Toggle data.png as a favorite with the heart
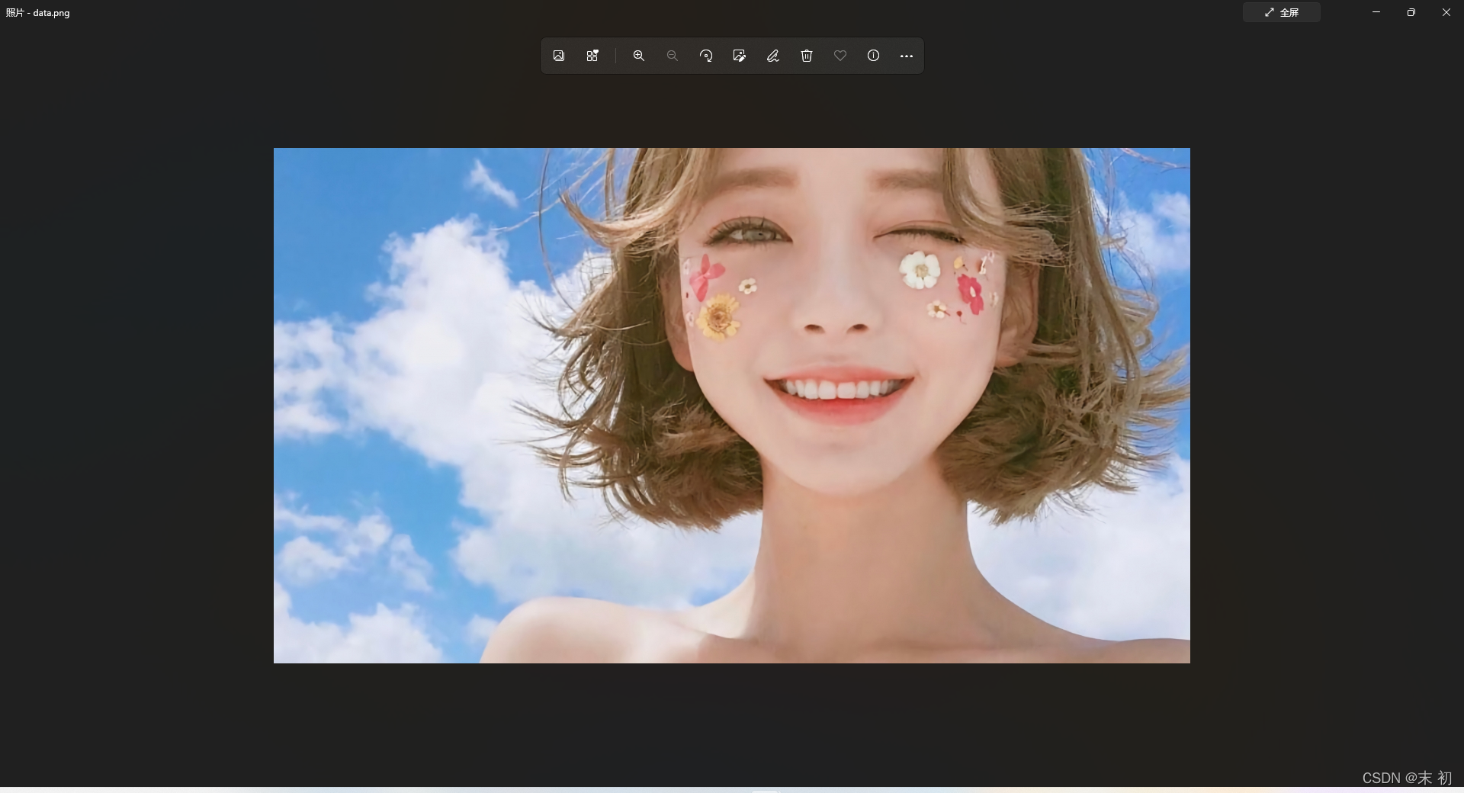 pyautogui.click(x=840, y=55)
